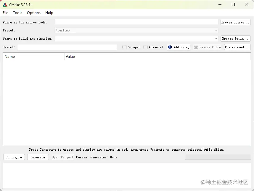Click the Generate button
The width and height of the screenshot is (254, 191).
click(38, 157)
